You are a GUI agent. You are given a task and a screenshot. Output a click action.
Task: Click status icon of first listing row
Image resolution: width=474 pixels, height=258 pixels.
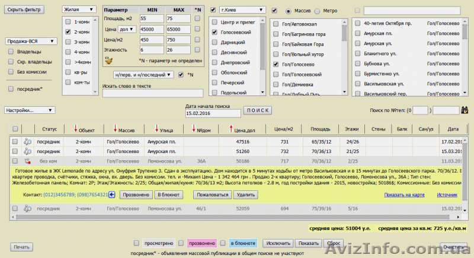point(27,142)
